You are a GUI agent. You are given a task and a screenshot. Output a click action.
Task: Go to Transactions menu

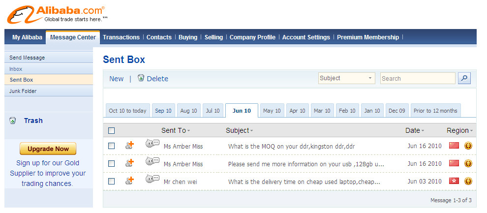(x=121, y=37)
